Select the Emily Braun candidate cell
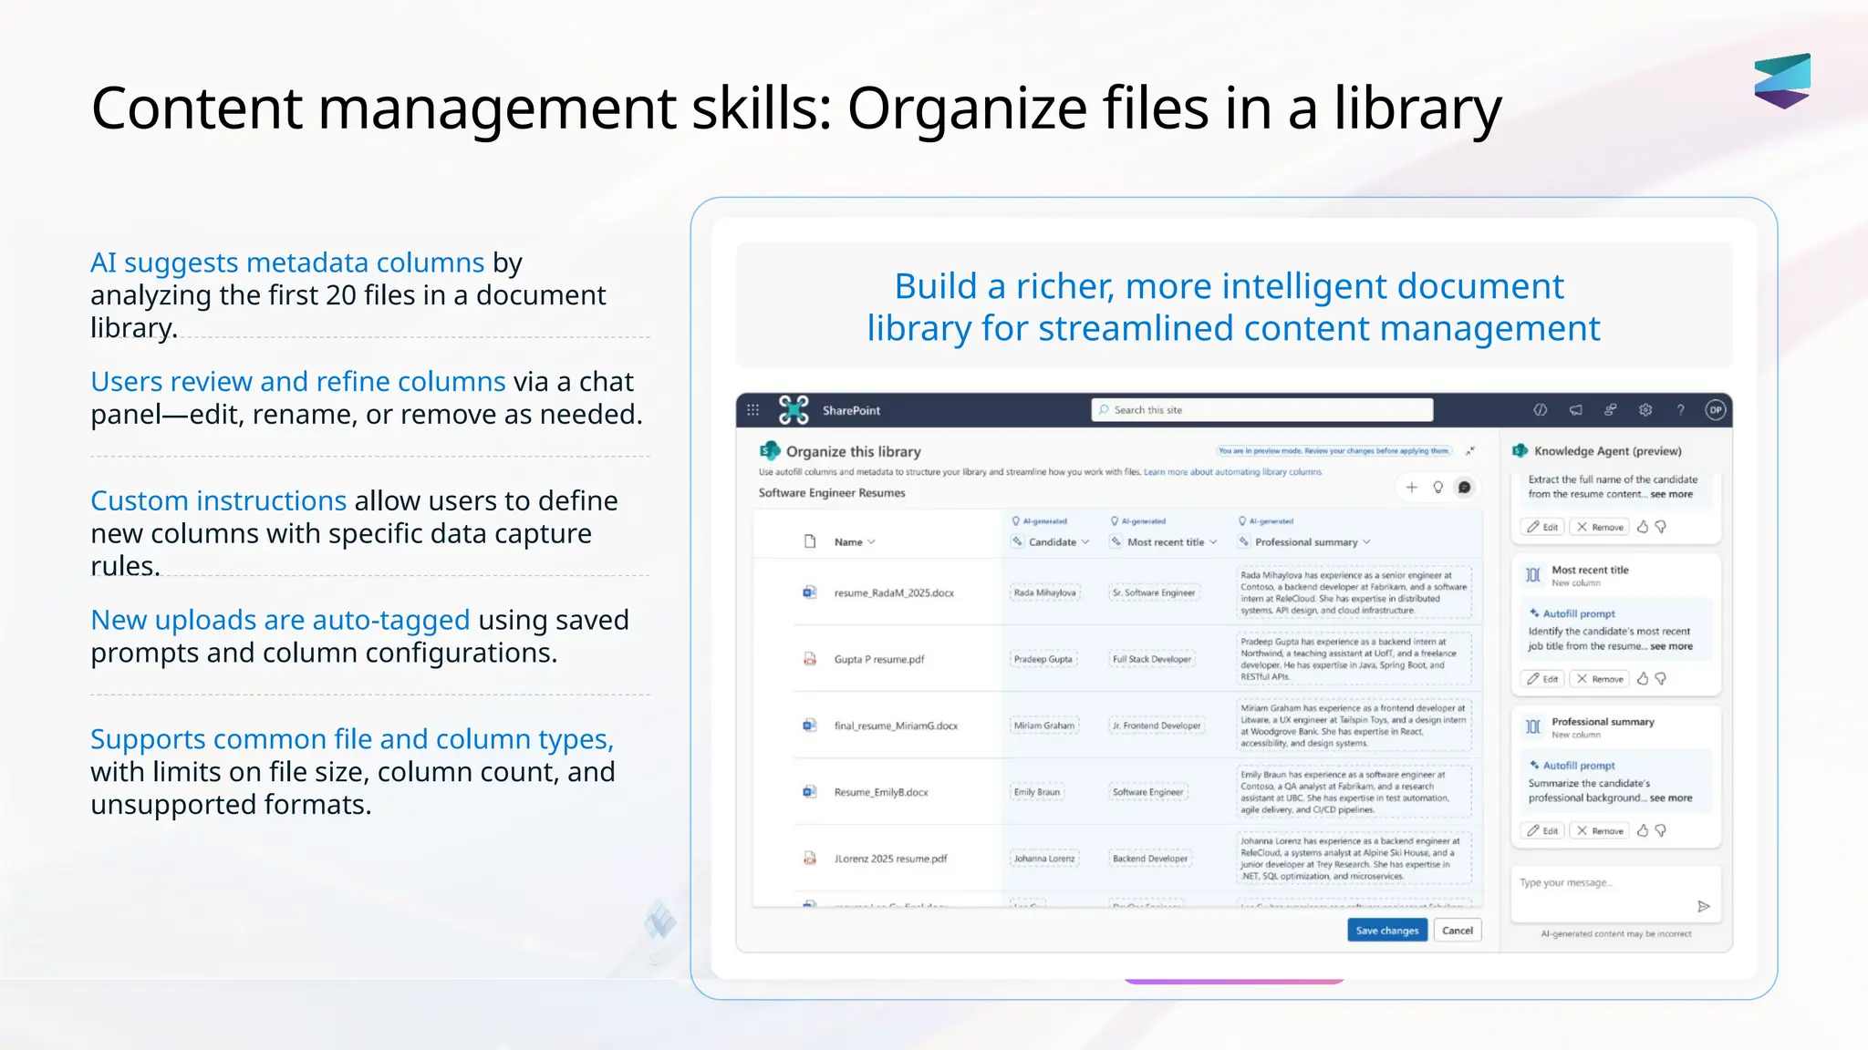This screenshot has height=1050, width=1868. pos(1037,792)
